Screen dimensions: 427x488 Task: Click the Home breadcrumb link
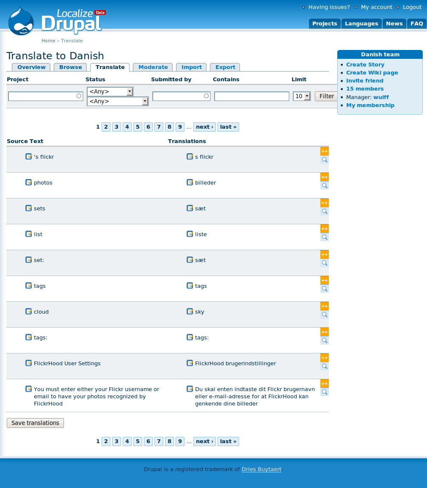[48, 41]
